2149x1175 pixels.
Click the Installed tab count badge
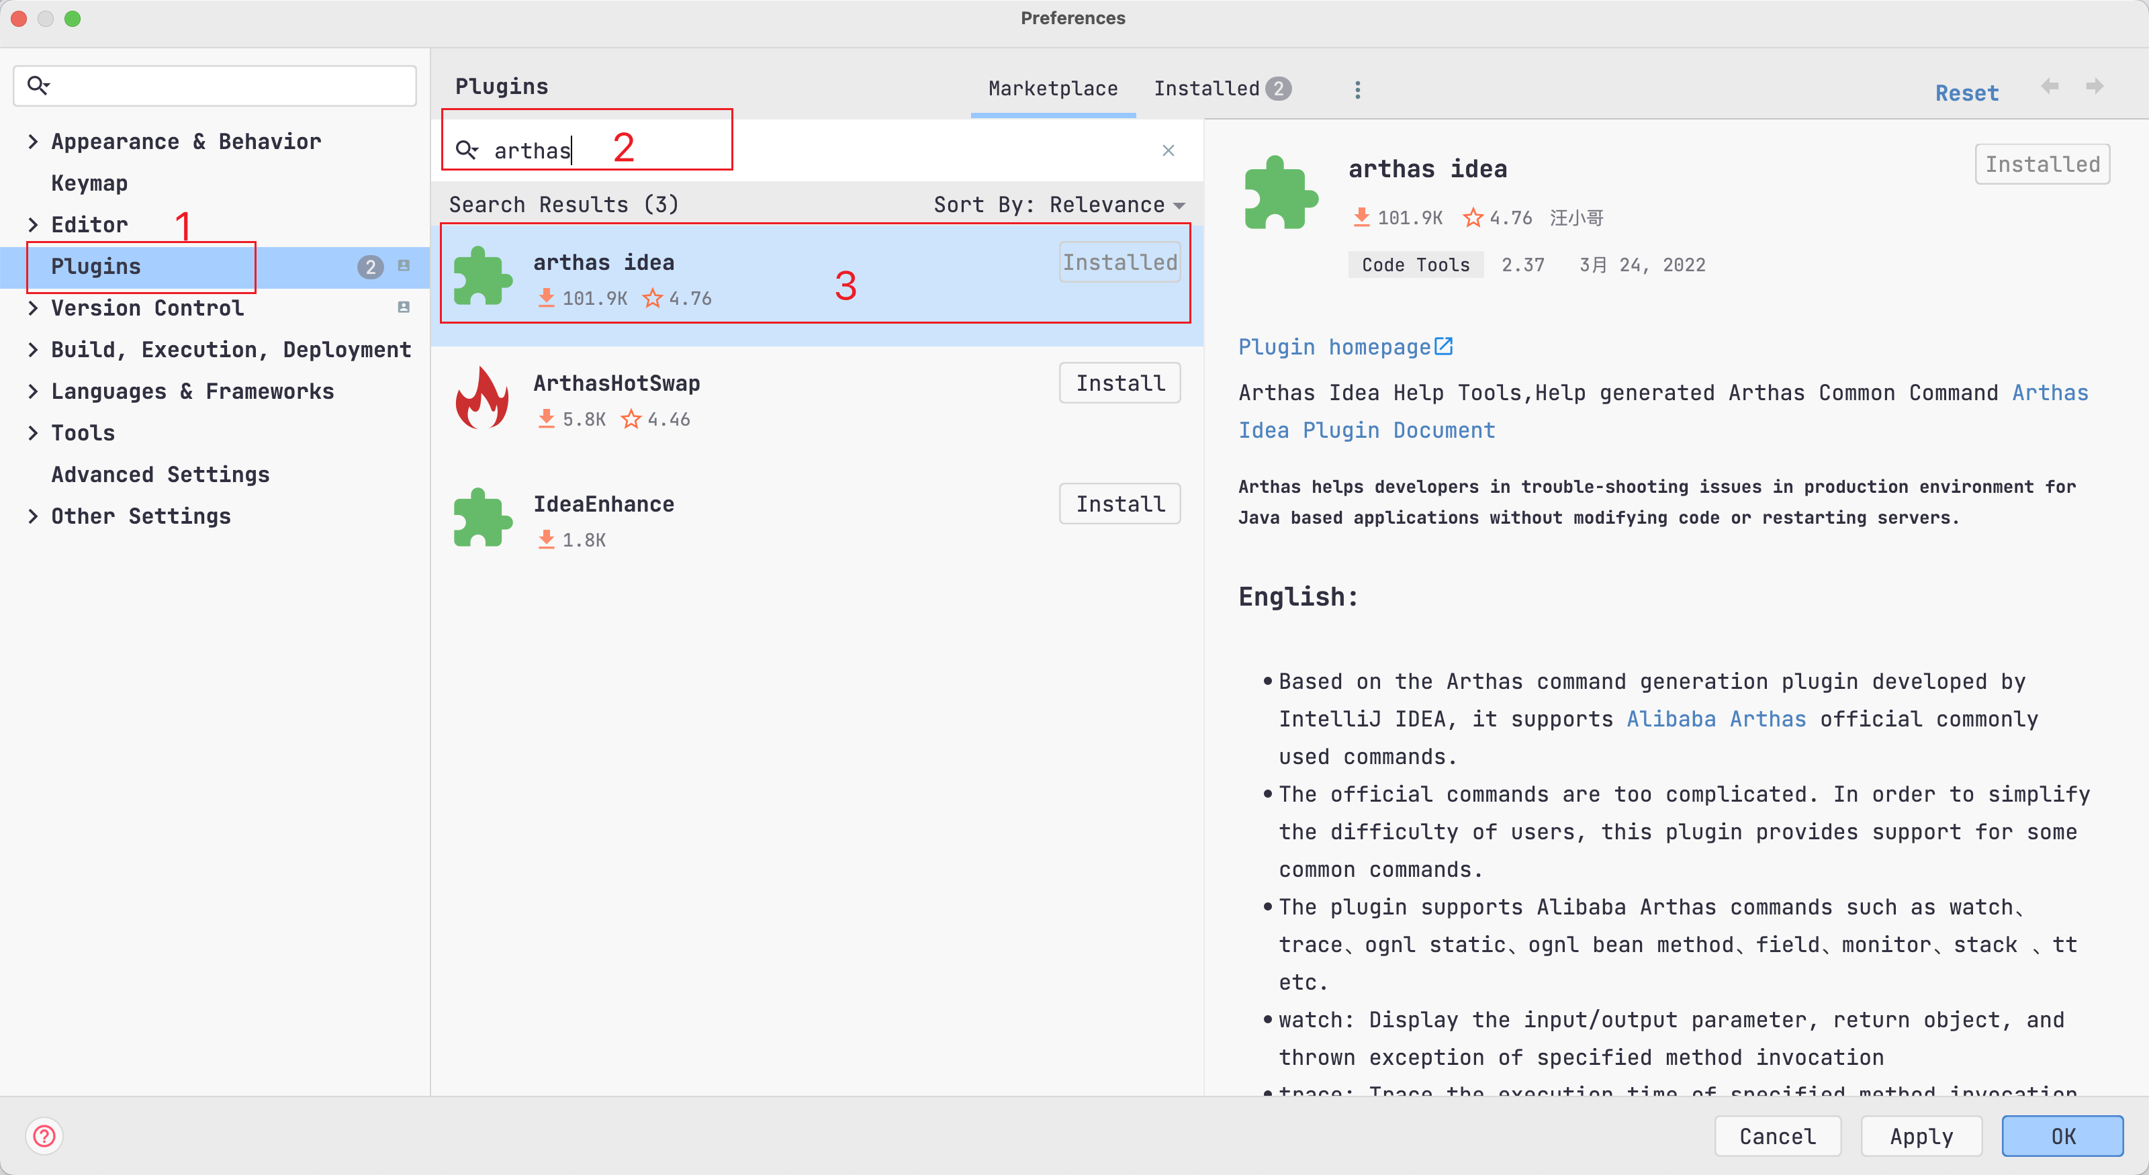(1278, 89)
